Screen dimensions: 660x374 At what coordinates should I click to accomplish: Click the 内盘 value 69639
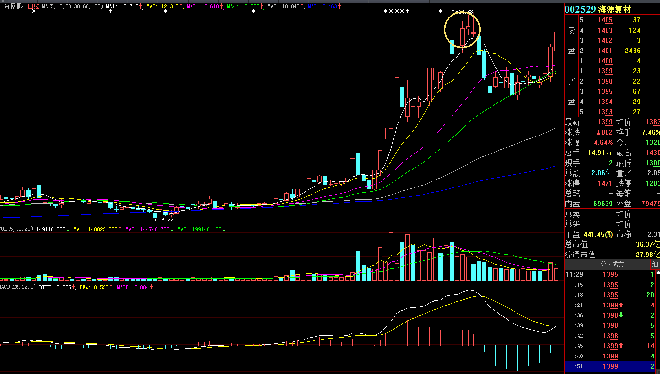(603, 204)
